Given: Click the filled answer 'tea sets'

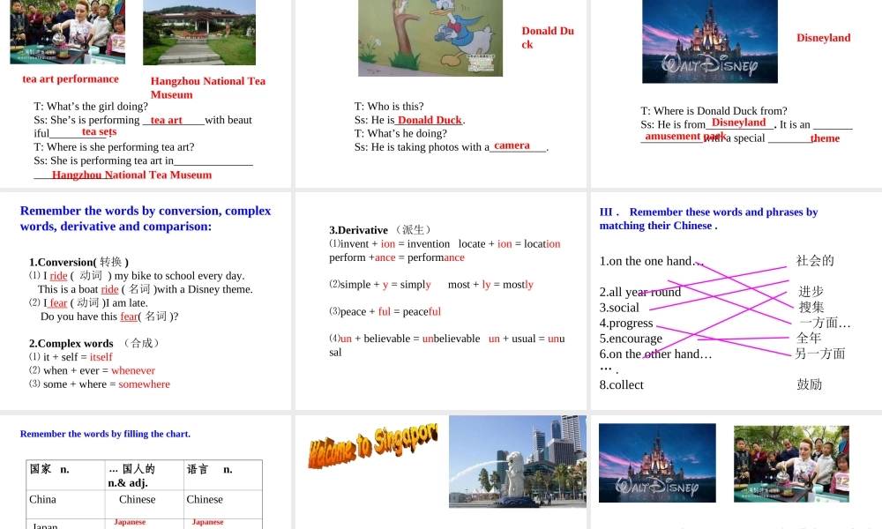Looking at the screenshot, I should pos(99,131).
